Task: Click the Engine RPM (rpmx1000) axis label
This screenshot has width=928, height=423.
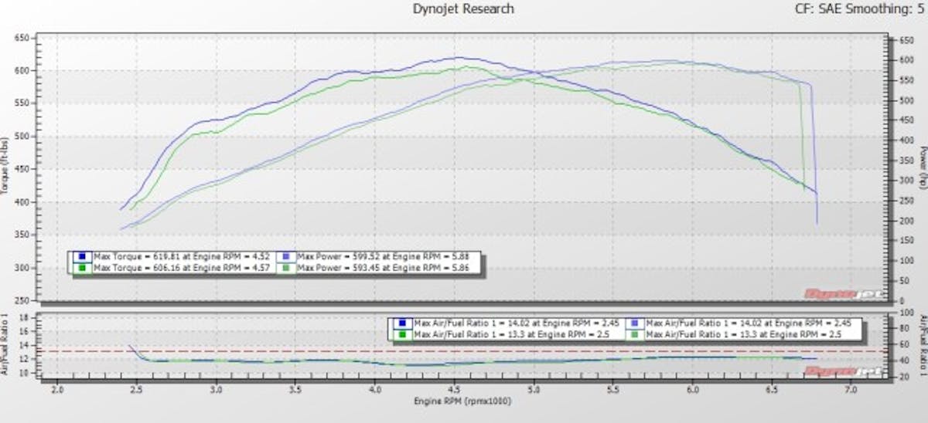Action: (464, 401)
